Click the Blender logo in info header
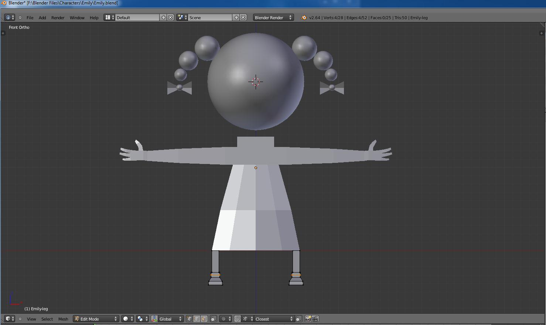Image resolution: width=546 pixels, height=325 pixels. [x=304, y=17]
